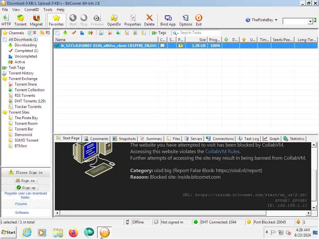Viewport: 319px width, 239px height.
Task: Switch to the Graph tab
Action: 271,138
